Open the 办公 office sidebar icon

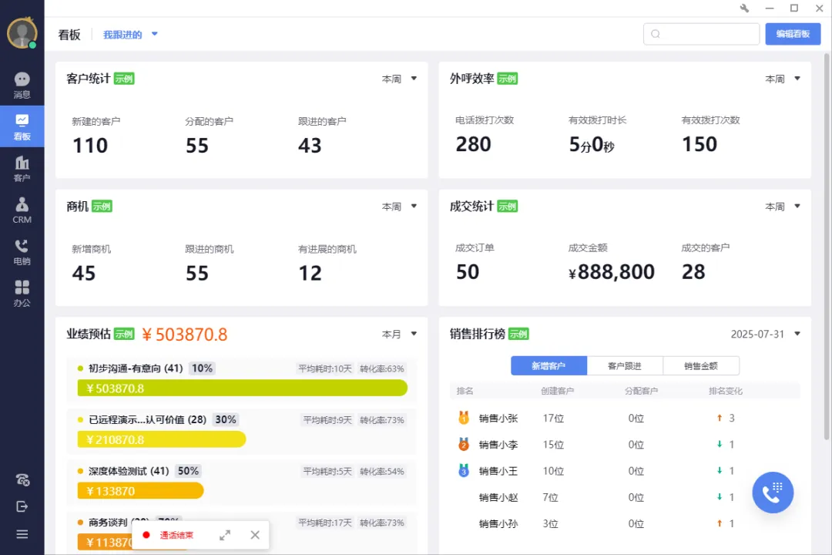click(x=22, y=293)
